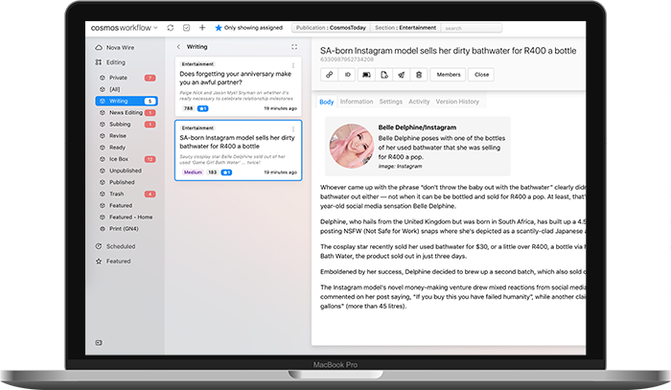Open the Trash queue
This screenshot has width=671, height=390.
127,194
